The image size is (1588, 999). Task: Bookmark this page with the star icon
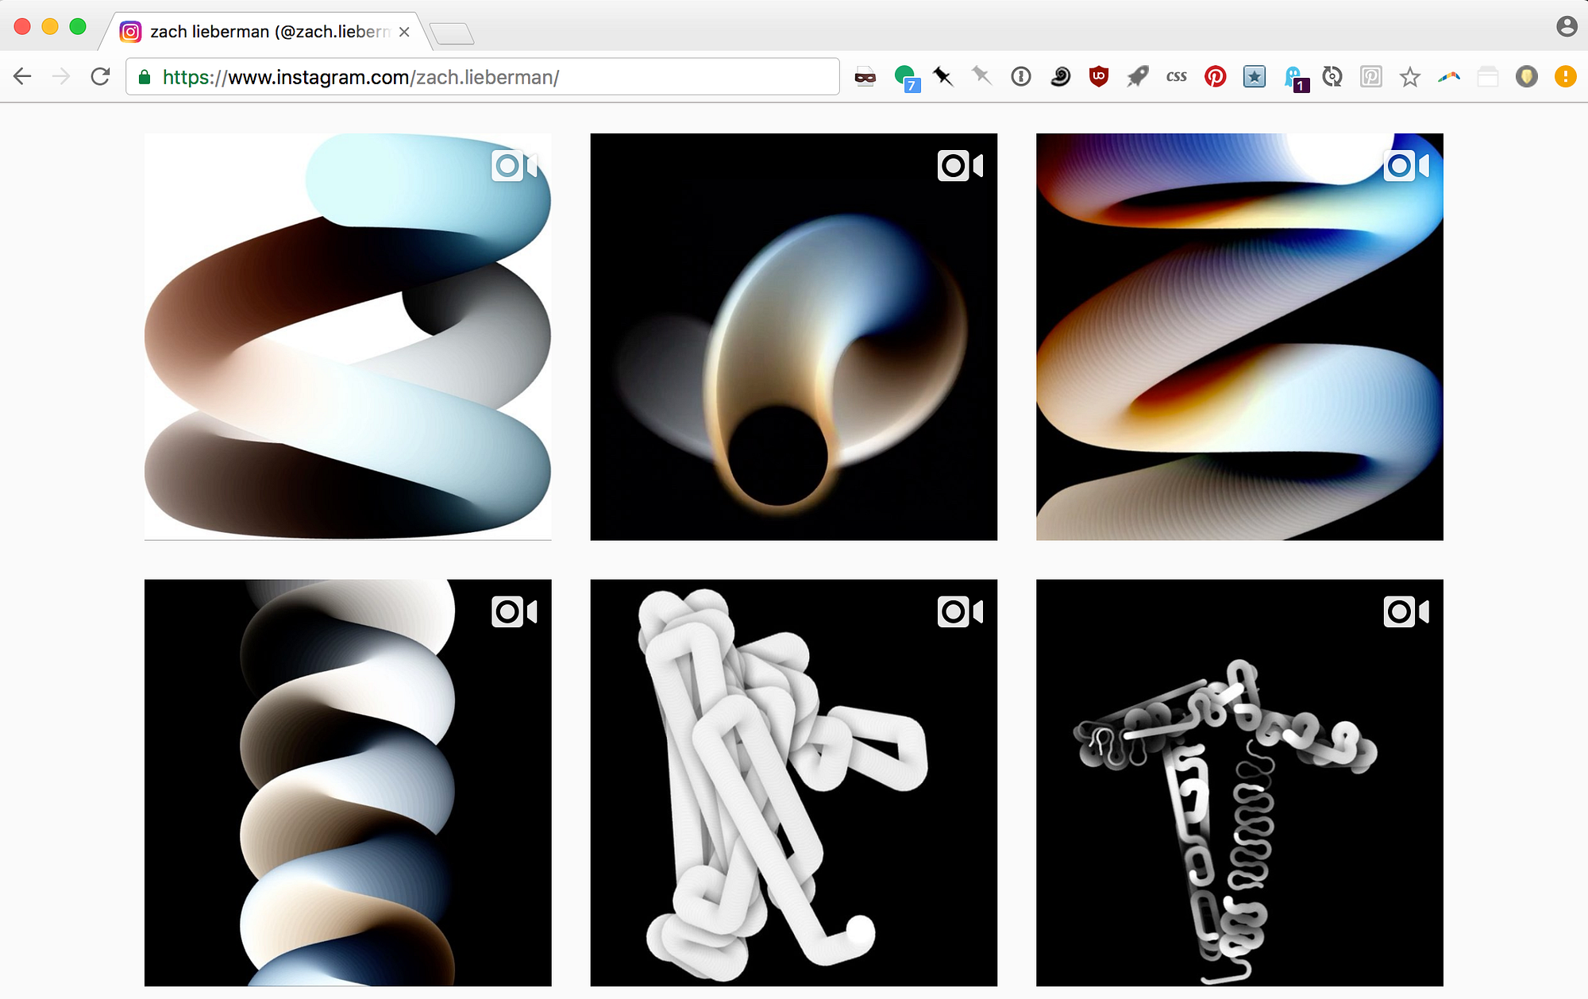(1409, 77)
